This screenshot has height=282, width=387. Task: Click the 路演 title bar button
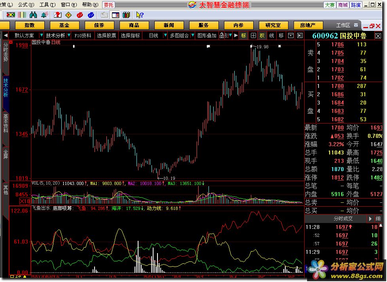[356, 5]
